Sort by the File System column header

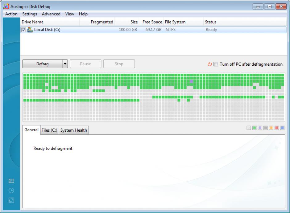pos(184,22)
